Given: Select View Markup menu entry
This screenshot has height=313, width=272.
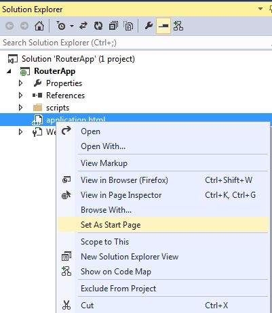Looking at the screenshot, I should coord(163,163).
